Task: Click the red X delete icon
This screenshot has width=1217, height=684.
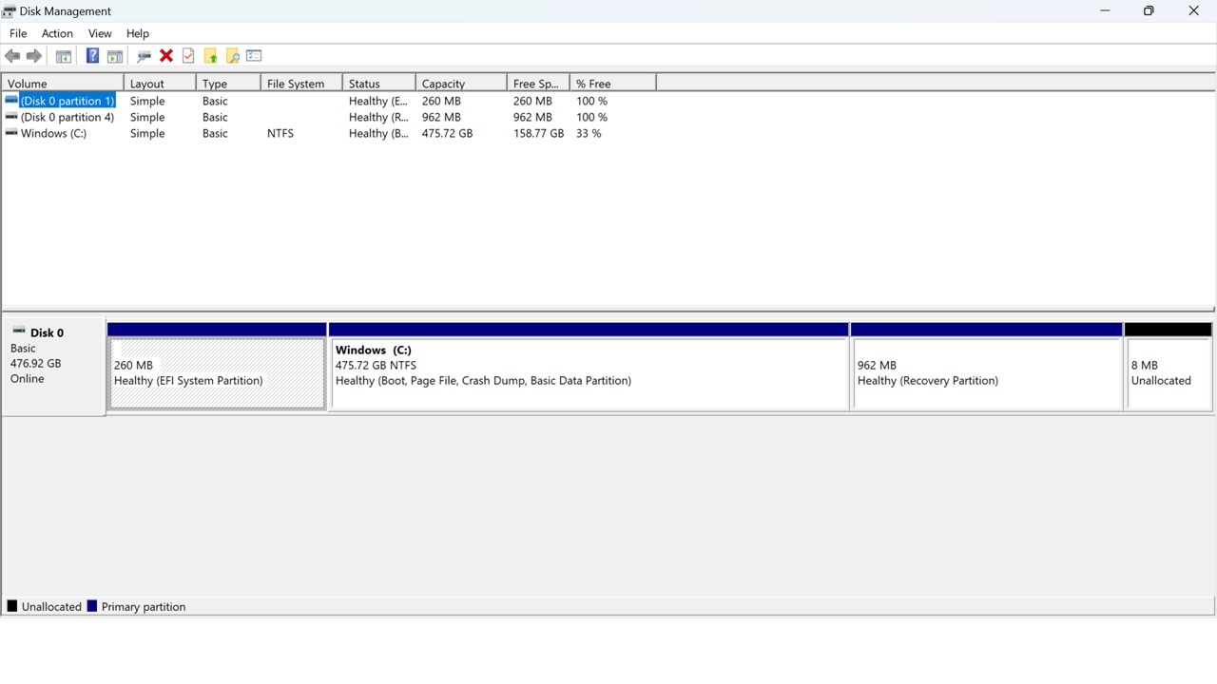Action: pyautogui.click(x=166, y=55)
